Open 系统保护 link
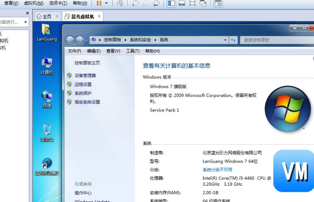The height and width of the screenshot is (202, 314). (x=83, y=93)
